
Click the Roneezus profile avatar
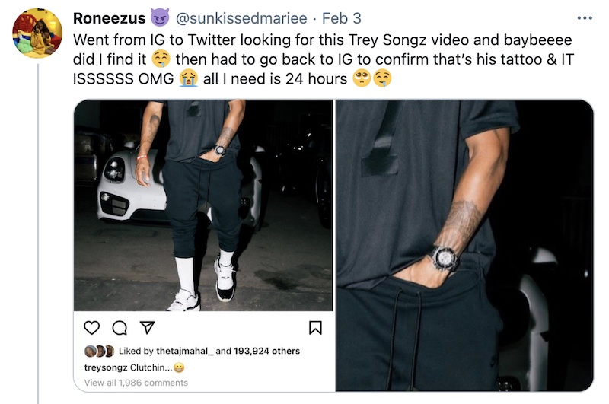pos(37,33)
